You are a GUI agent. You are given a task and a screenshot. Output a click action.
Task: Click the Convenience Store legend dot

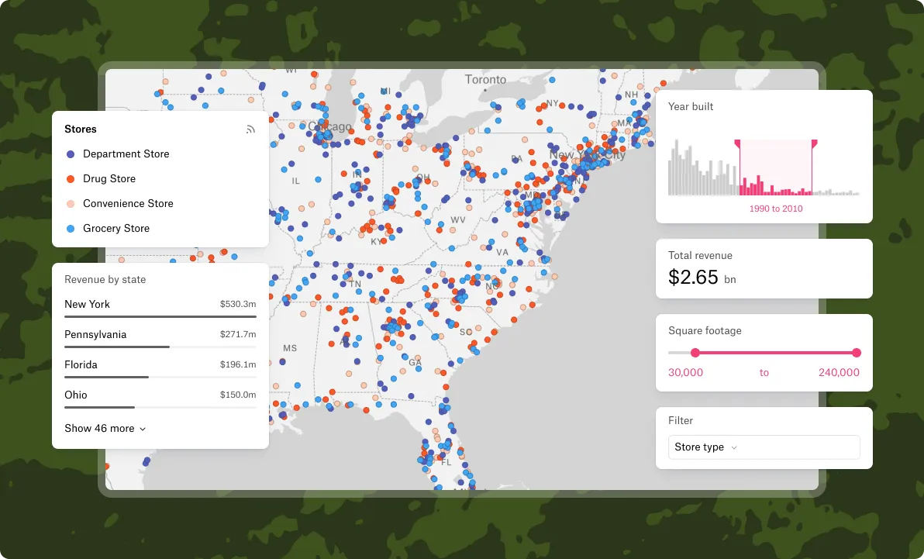click(71, 204)
